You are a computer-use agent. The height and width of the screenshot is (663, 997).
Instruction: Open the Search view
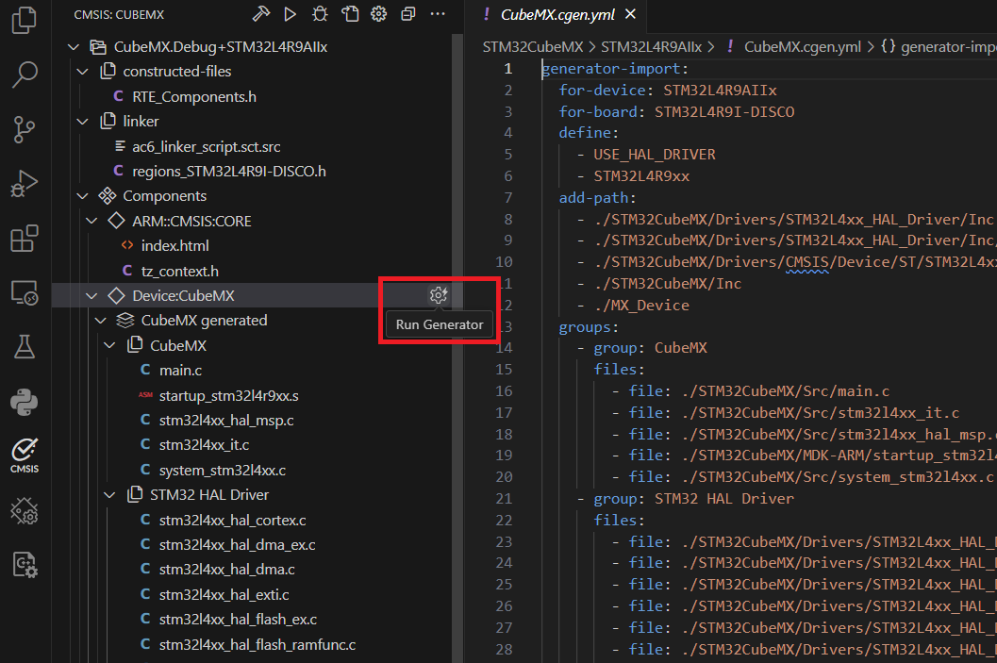(25, 75)
